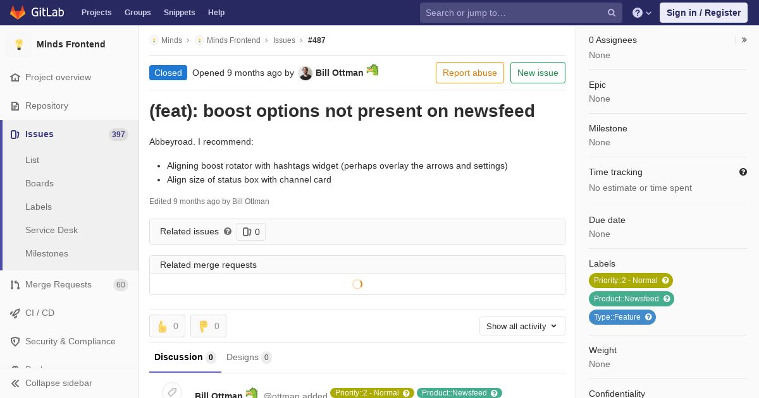
Task: Click Edited 9 months ago text
Action: [x=209, y=202]
